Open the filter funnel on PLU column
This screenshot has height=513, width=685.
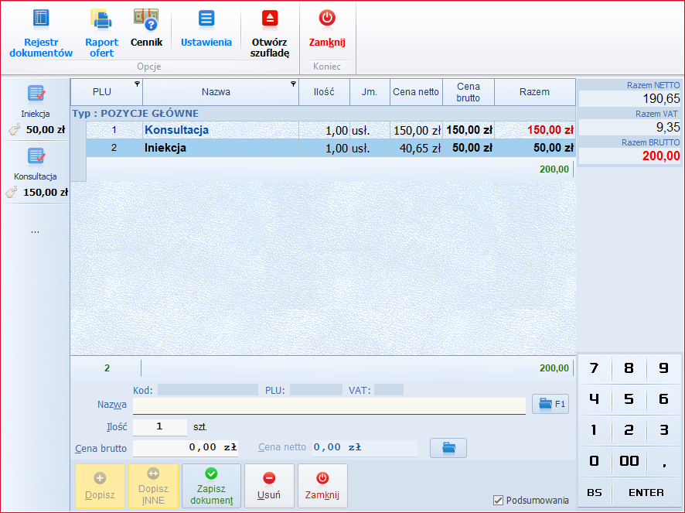pos(136,85)
